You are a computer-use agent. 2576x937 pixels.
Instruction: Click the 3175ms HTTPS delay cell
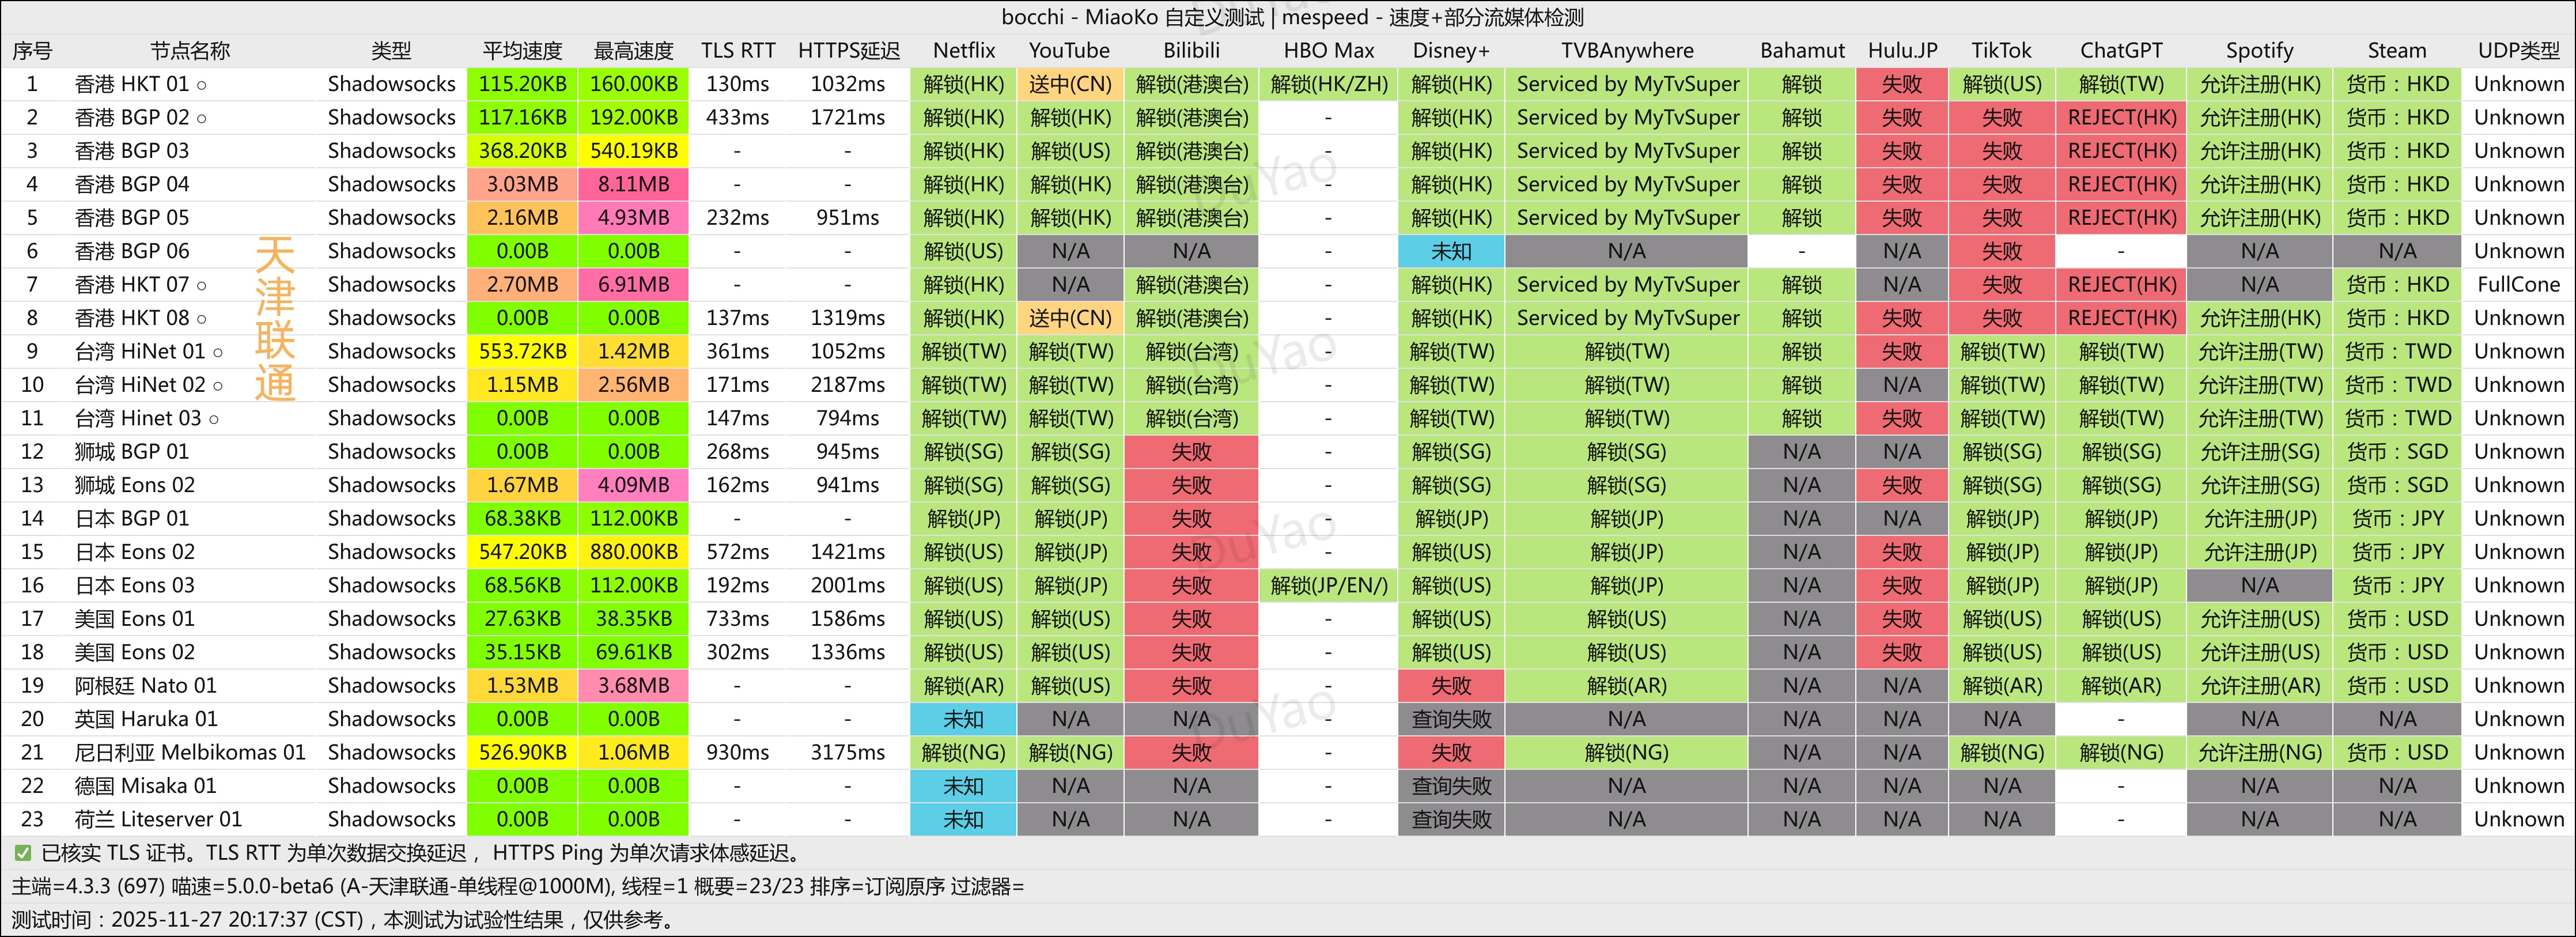coord(847,752)
